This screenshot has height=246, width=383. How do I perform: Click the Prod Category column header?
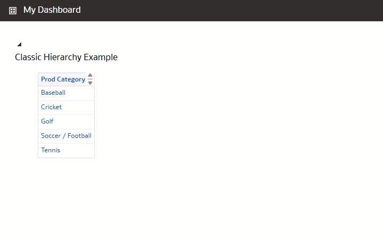point(63,79)
